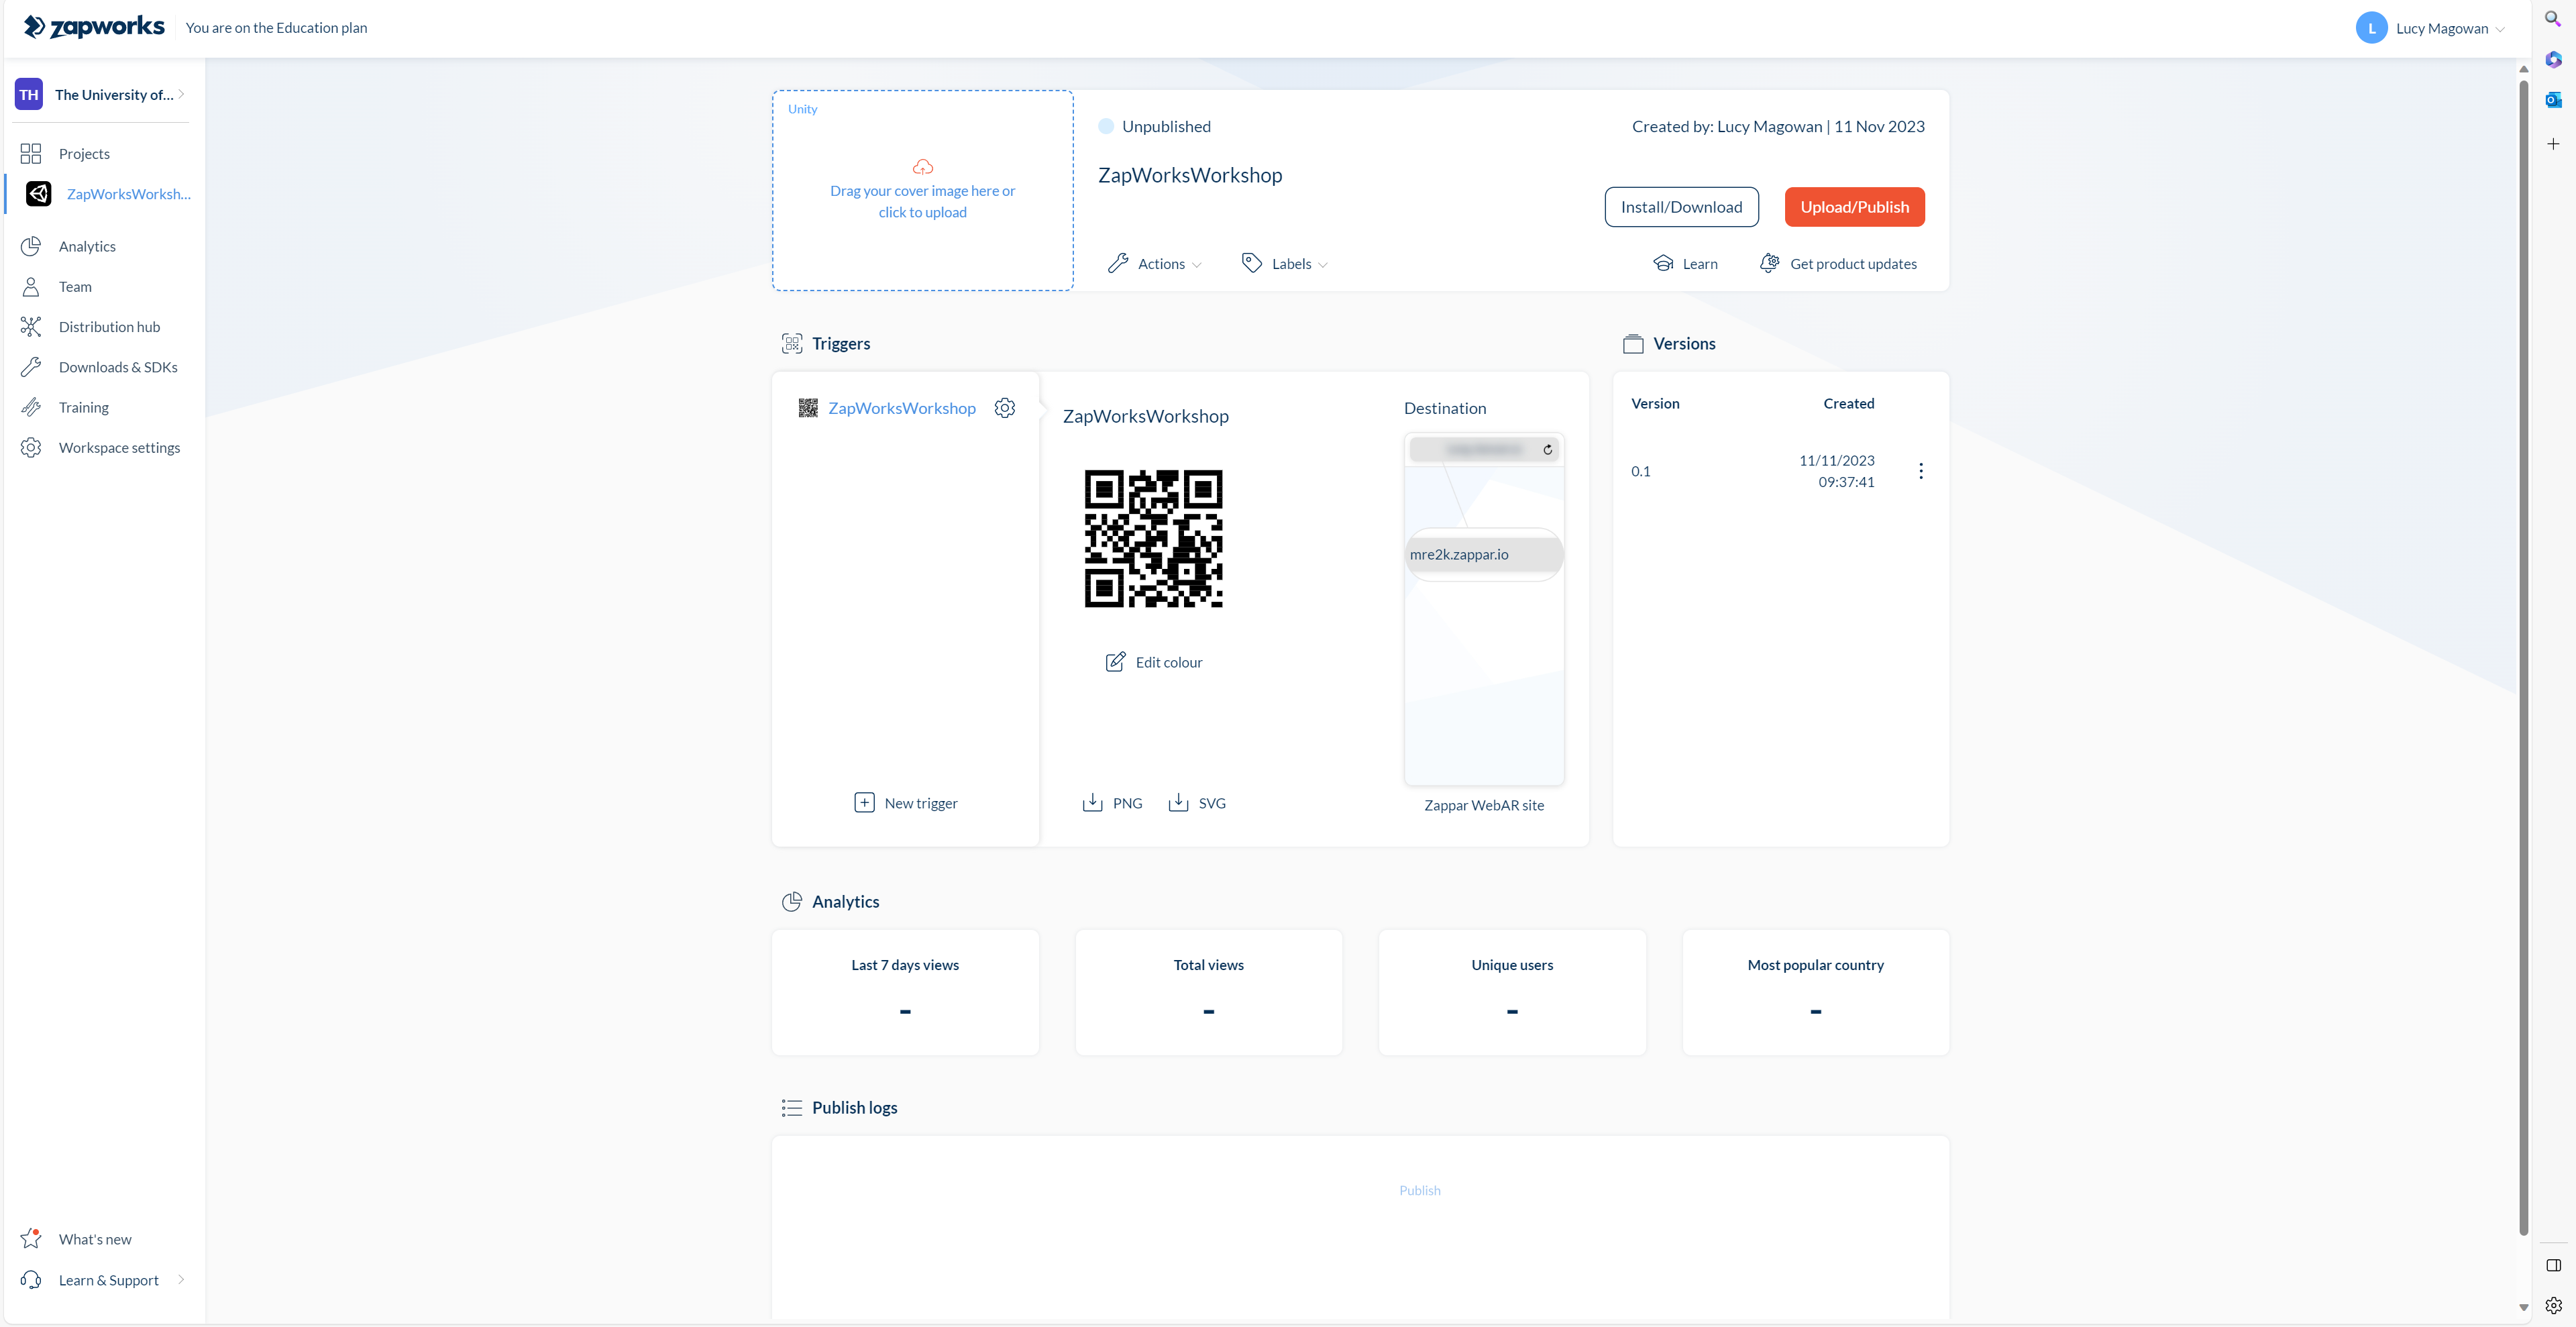Image resolution: width=2576 pixels, height=1327 pixels.
Task: Click the Training icon
Action: click(x=31, y=407)
